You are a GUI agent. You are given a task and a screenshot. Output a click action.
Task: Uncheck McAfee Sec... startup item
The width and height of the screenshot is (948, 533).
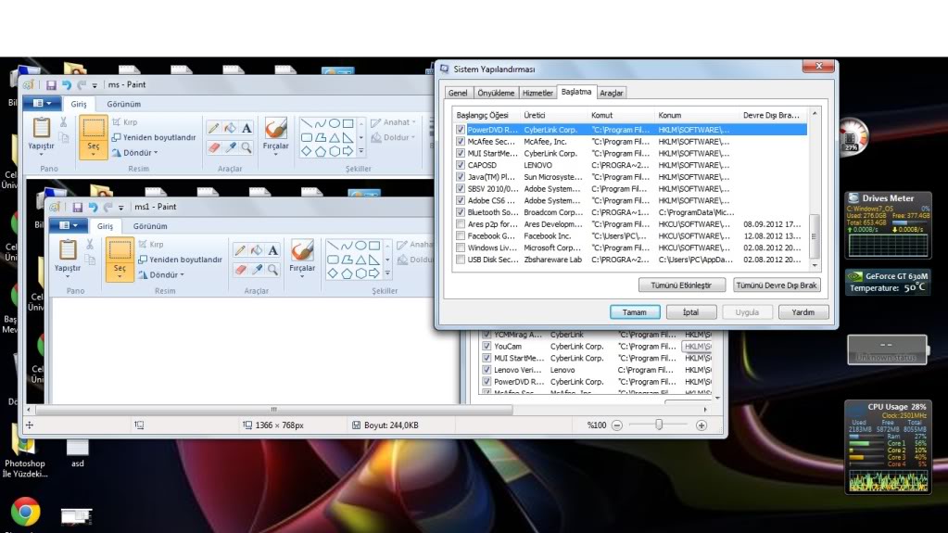(461, 142)
